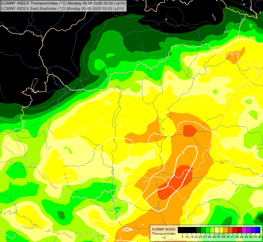This screenshot has height=242, width=263.
Task: Click the legend tick value 5
Action: pyautogui.click(x=182, y=237)
